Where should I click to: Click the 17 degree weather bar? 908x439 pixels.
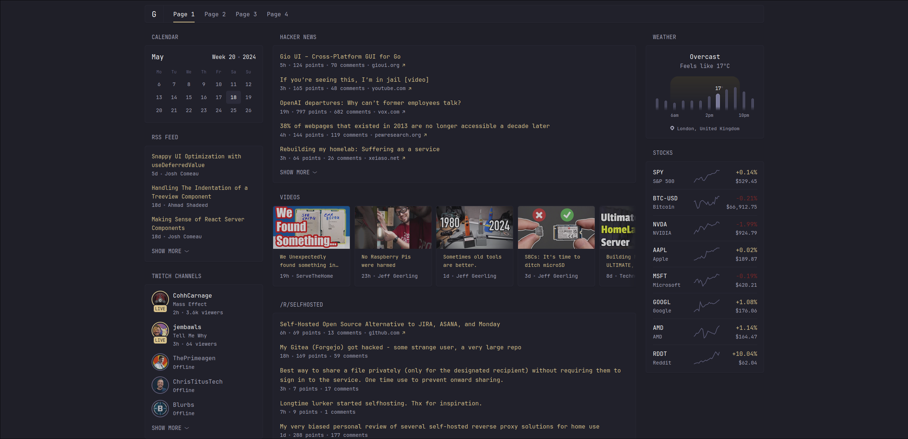[718, 101]
